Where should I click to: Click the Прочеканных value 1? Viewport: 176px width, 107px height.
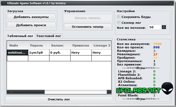(x=154, y=61)
